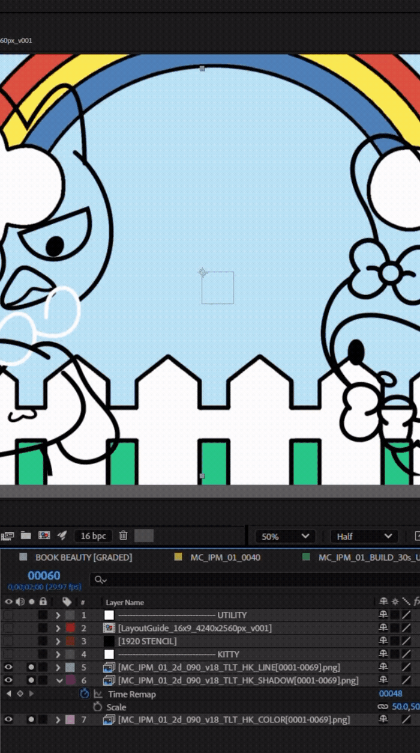Toggle solo switch on HK_SHADOW layer
This screenshot has width=420, height=753.
pyautogui.click(x=31, y=680)
